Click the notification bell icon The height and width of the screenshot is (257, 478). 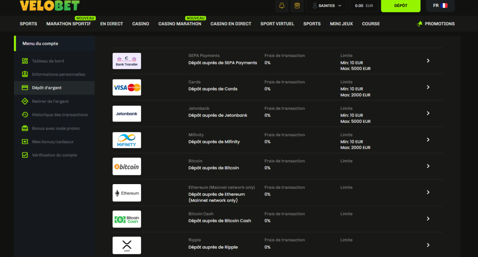[281, 6]
